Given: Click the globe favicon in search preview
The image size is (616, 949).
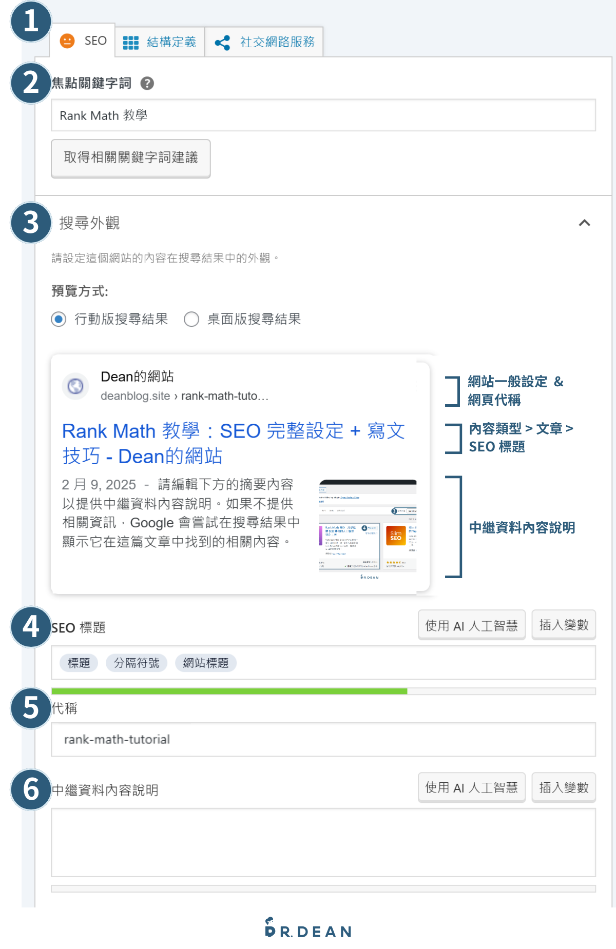Looking at the screenshot, I should tap(75, 386).
